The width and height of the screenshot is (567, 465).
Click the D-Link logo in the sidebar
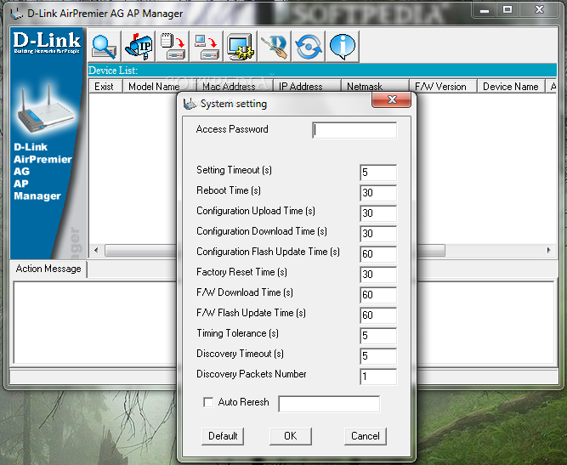(x=47, y=43)
